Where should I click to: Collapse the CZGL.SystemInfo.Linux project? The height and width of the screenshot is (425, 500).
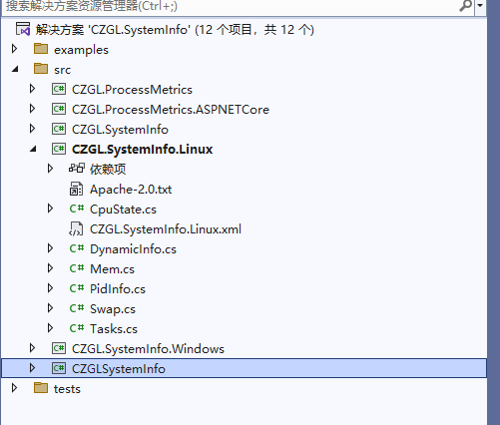[x=33, y=149]
